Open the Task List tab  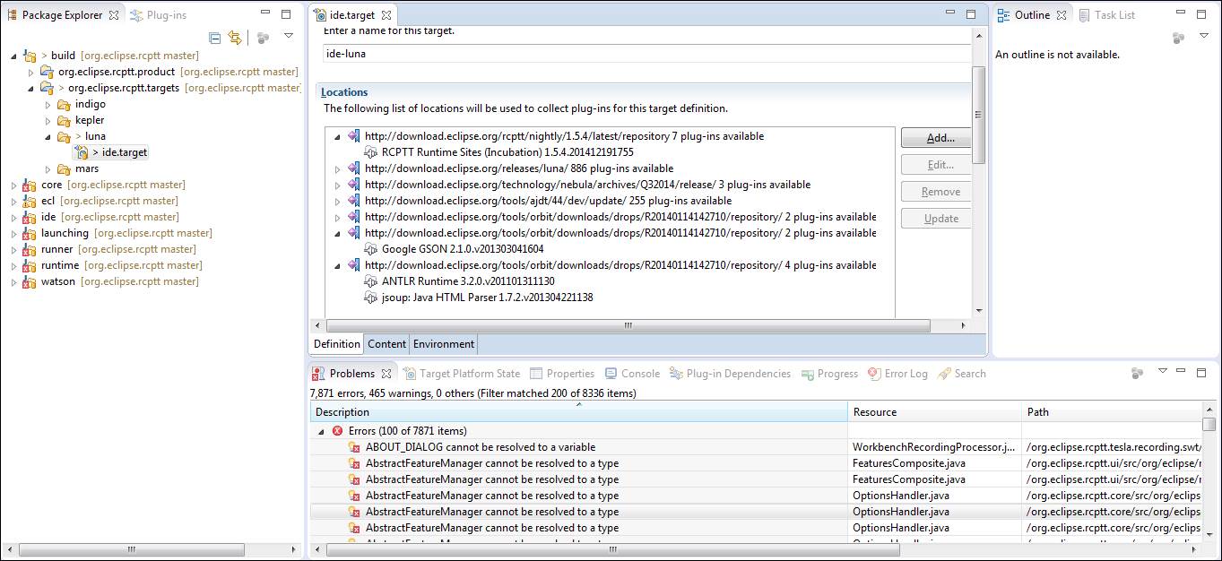[x=1107, y=15]
